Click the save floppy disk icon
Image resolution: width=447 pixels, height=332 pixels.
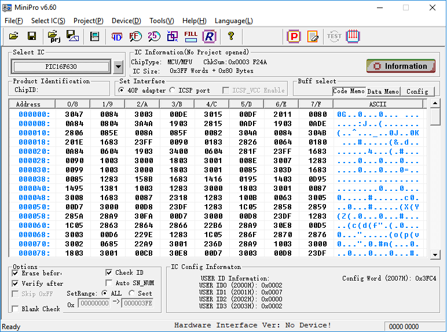tap(32, 36)
